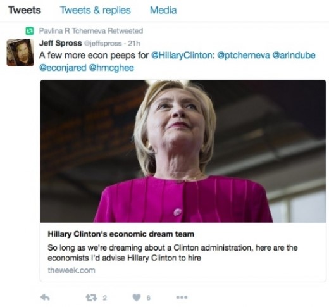Viewport: 329px width, 307px height.
Task: Open article headline Hillary Clinton's economic dream team
Action: 121,234
